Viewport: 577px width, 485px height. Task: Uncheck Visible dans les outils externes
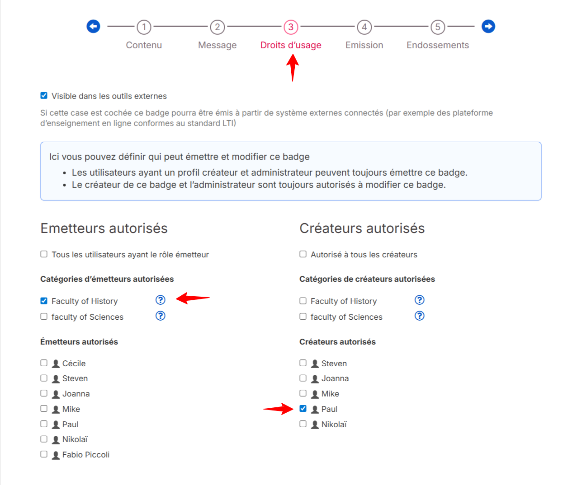tap(44, 96)
